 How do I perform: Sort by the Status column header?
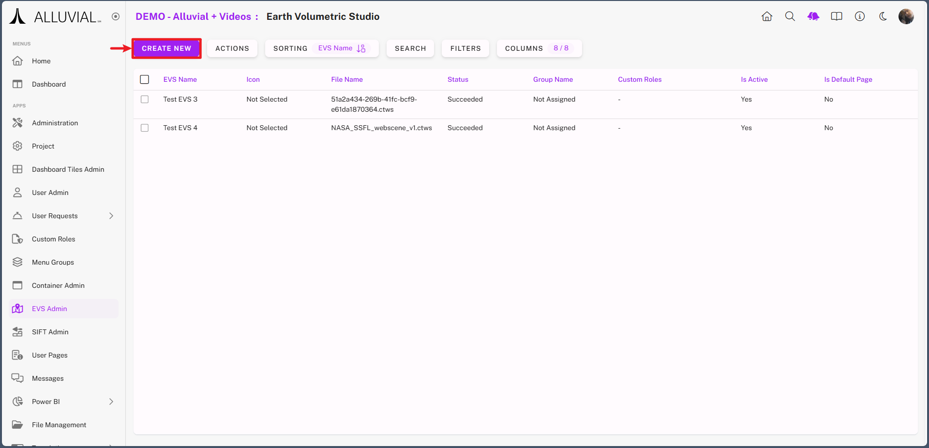pyautogui.click(x=458, y=79)
